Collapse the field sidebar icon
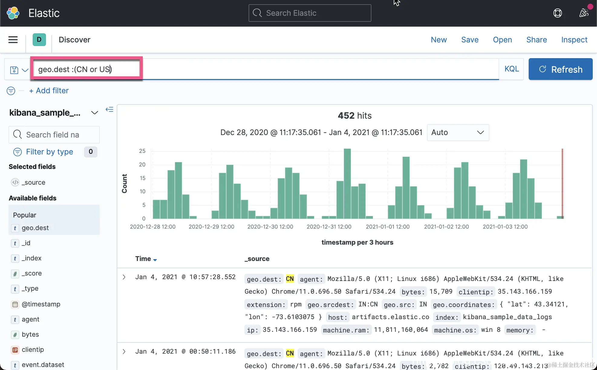 [109, 109]
